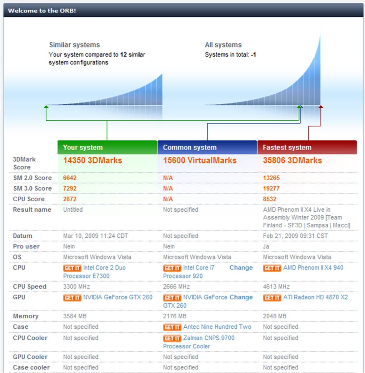Click CPU speed value 4613 MHz
The height and width of the screenshot is (373, 365).
pos(276,287)
